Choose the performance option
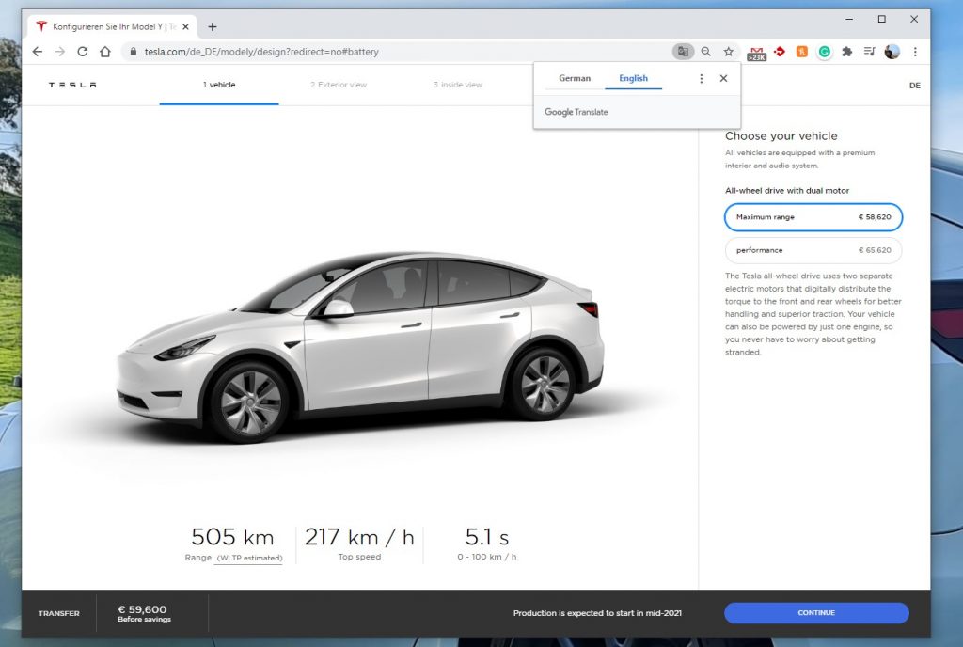Screen dimensions: 963x647 click(x=813, y=250)
